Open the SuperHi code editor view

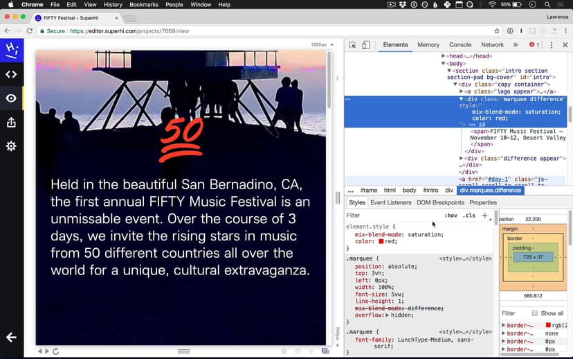click(x=11, y=74)
